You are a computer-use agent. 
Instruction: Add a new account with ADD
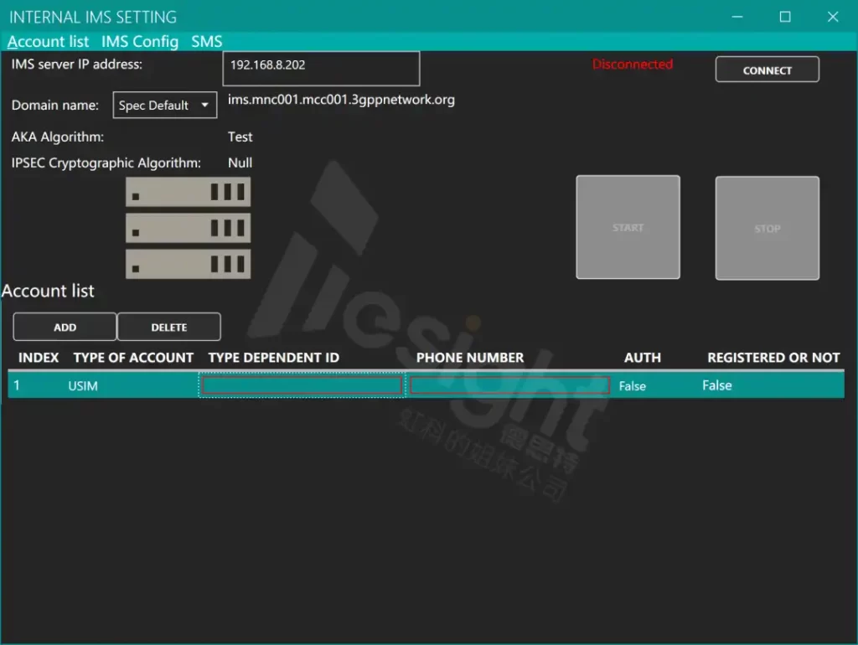click(x=65, y=328)
